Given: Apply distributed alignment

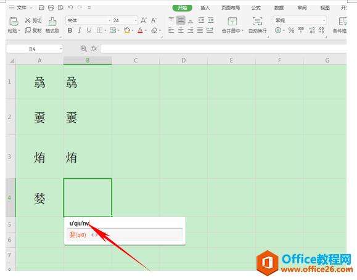Looking at the screenshot, I should tap(210, 30).
